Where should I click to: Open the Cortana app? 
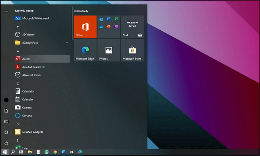point(27,116)
